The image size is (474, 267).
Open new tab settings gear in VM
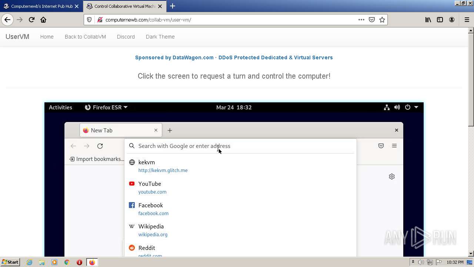(392, 177)
